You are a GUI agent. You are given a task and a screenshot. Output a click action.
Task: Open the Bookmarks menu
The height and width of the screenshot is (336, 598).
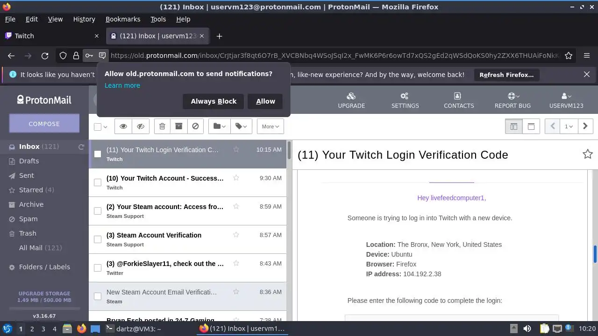[x=123, y=19]
